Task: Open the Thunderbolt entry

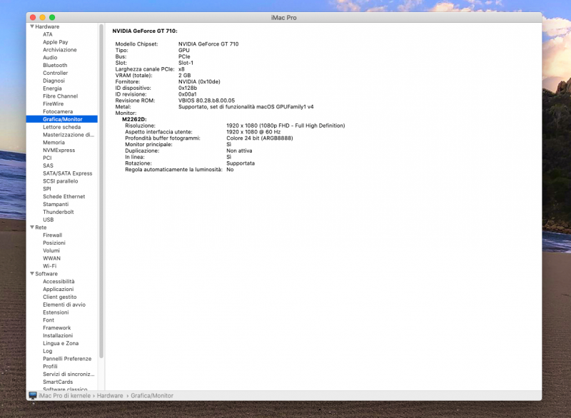Action: (59, 212)
